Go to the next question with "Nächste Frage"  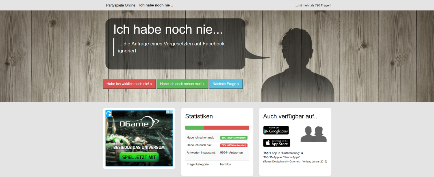[x=225, y=84]
